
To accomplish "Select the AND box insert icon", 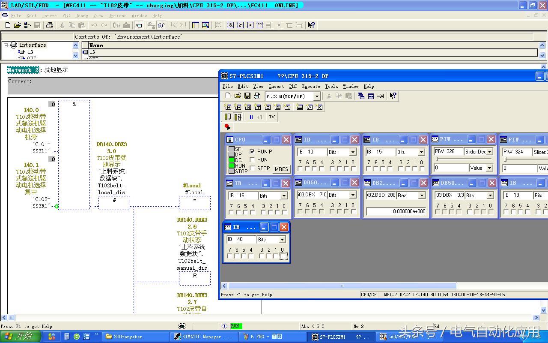I will [x=230, y=25].
